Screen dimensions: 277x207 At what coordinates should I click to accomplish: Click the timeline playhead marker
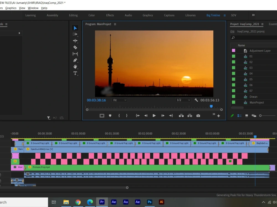click(255, 137)
